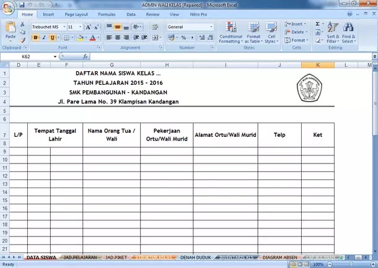378x268 pixels.
Task: Click the Clear eraser icon
Action: pos(318,40)
